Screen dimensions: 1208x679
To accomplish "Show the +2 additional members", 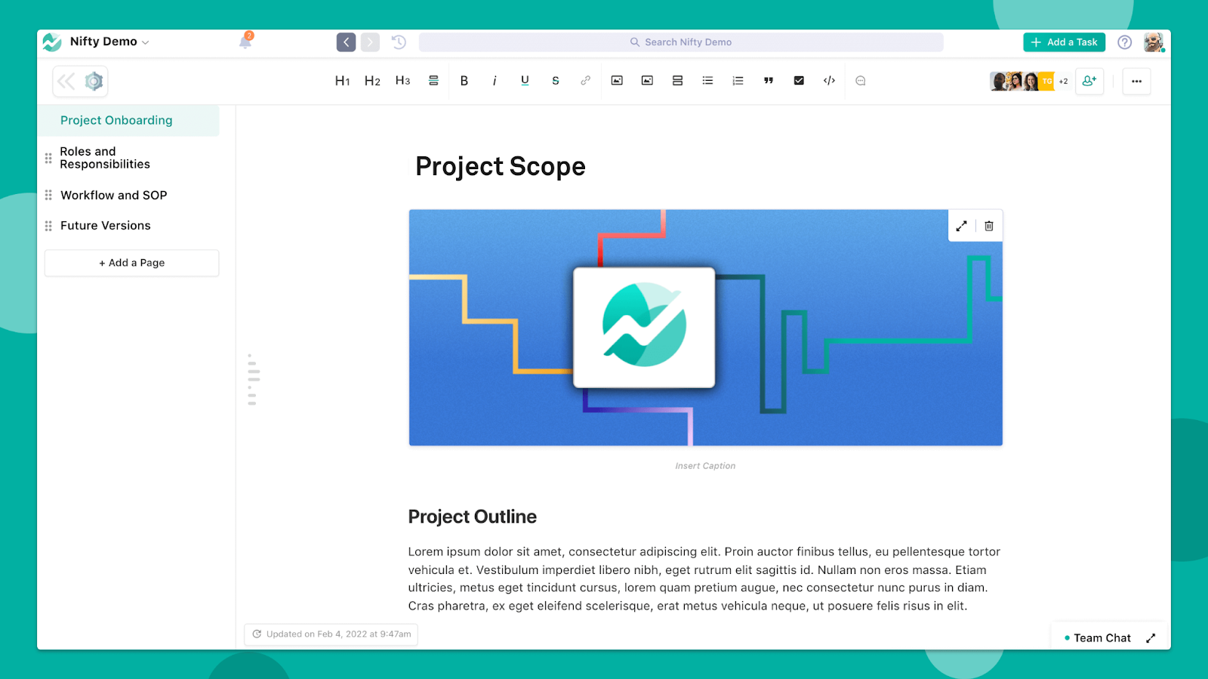I will click(x=1063, y=82).
